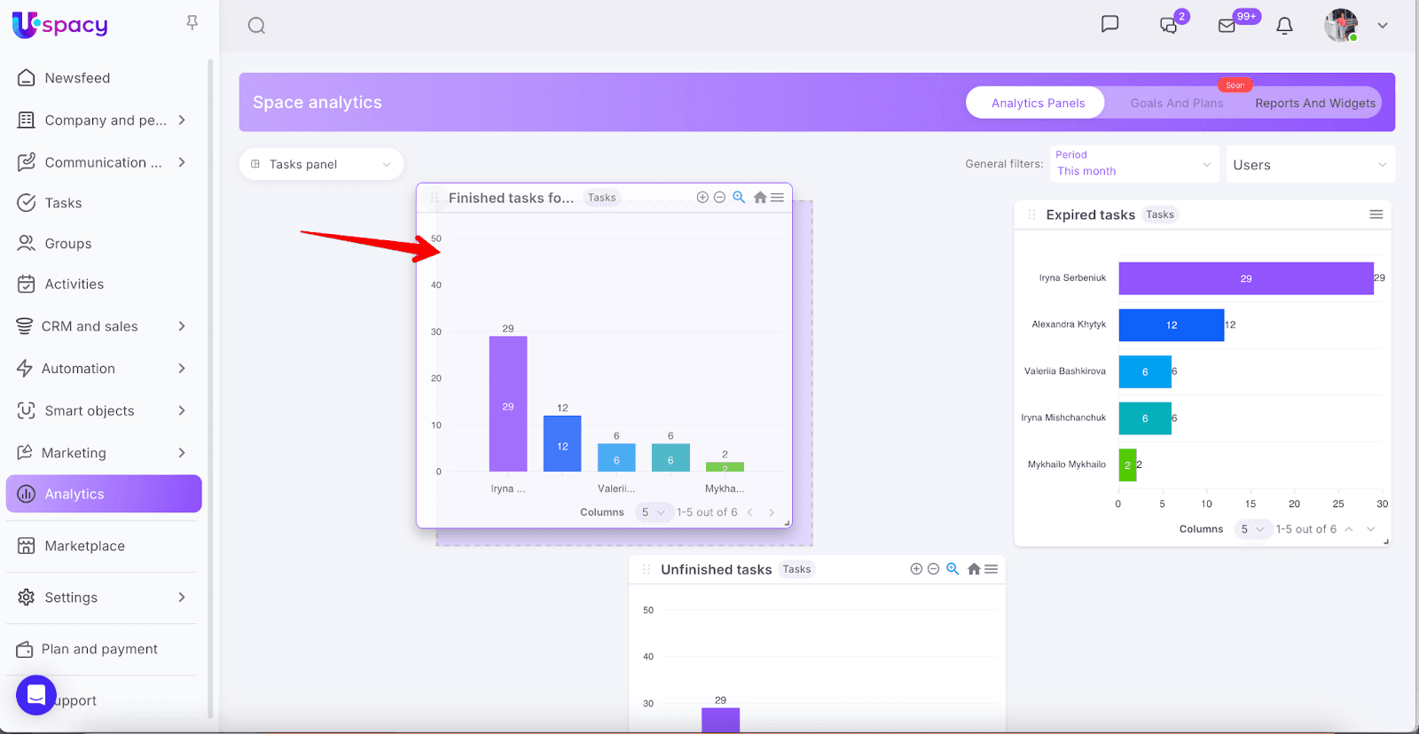The width and height of the screenshot is (1419, 734).
Task: Open the notifications bell
Action: click(x=1283, y=26)
